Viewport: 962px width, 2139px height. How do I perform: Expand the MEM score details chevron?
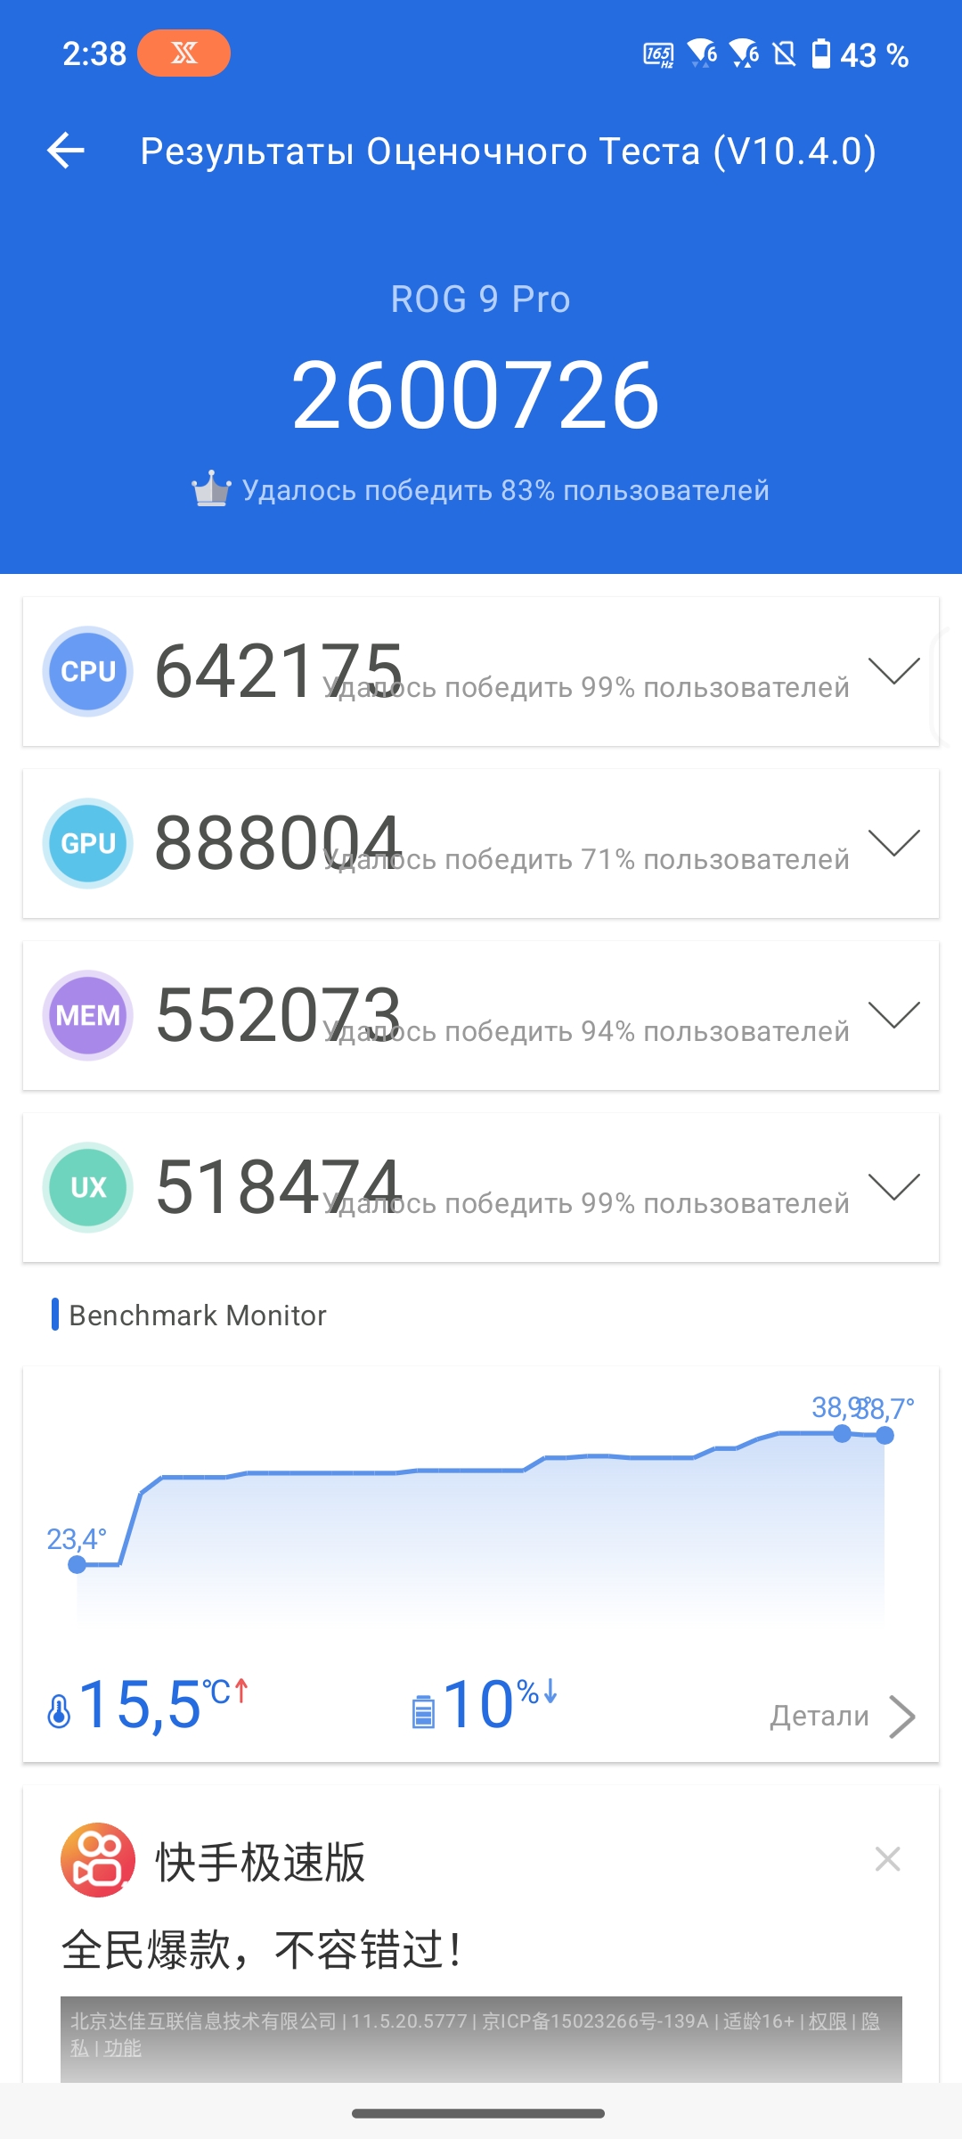click(x=894, y=1015)
